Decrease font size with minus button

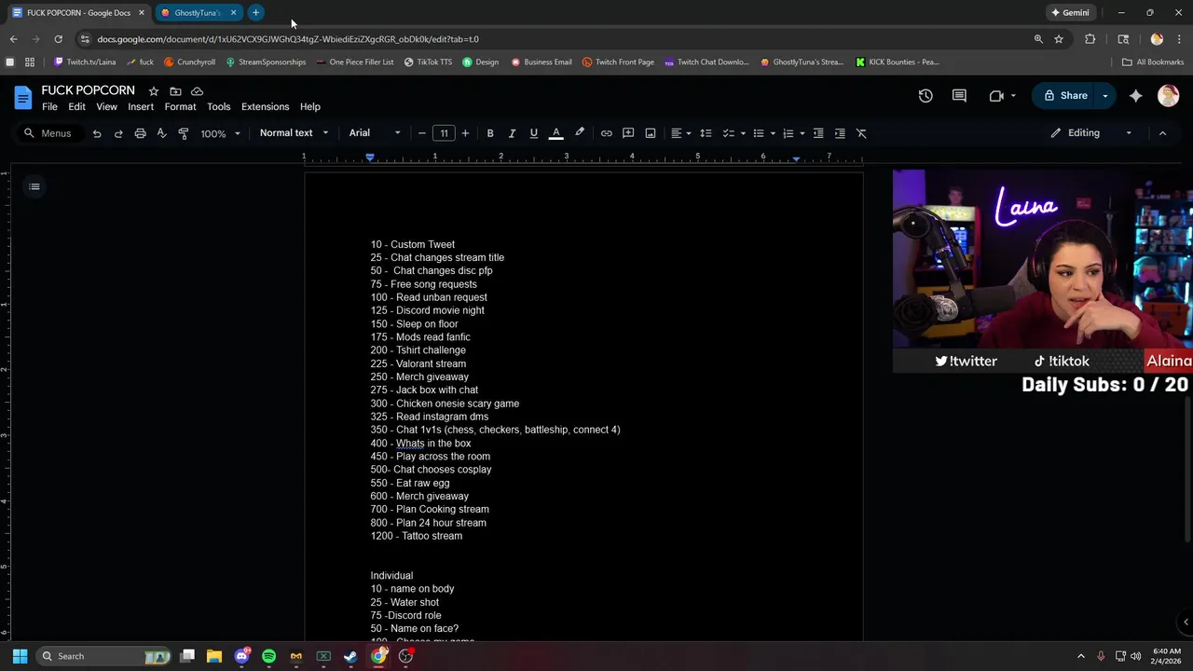tap(422, 133)
